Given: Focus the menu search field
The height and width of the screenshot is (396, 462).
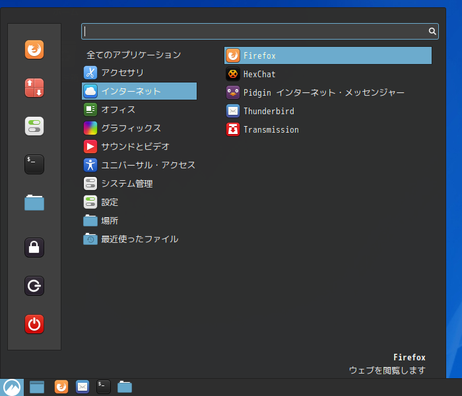Looking at the screenshot, I should [x=259, y=31].
